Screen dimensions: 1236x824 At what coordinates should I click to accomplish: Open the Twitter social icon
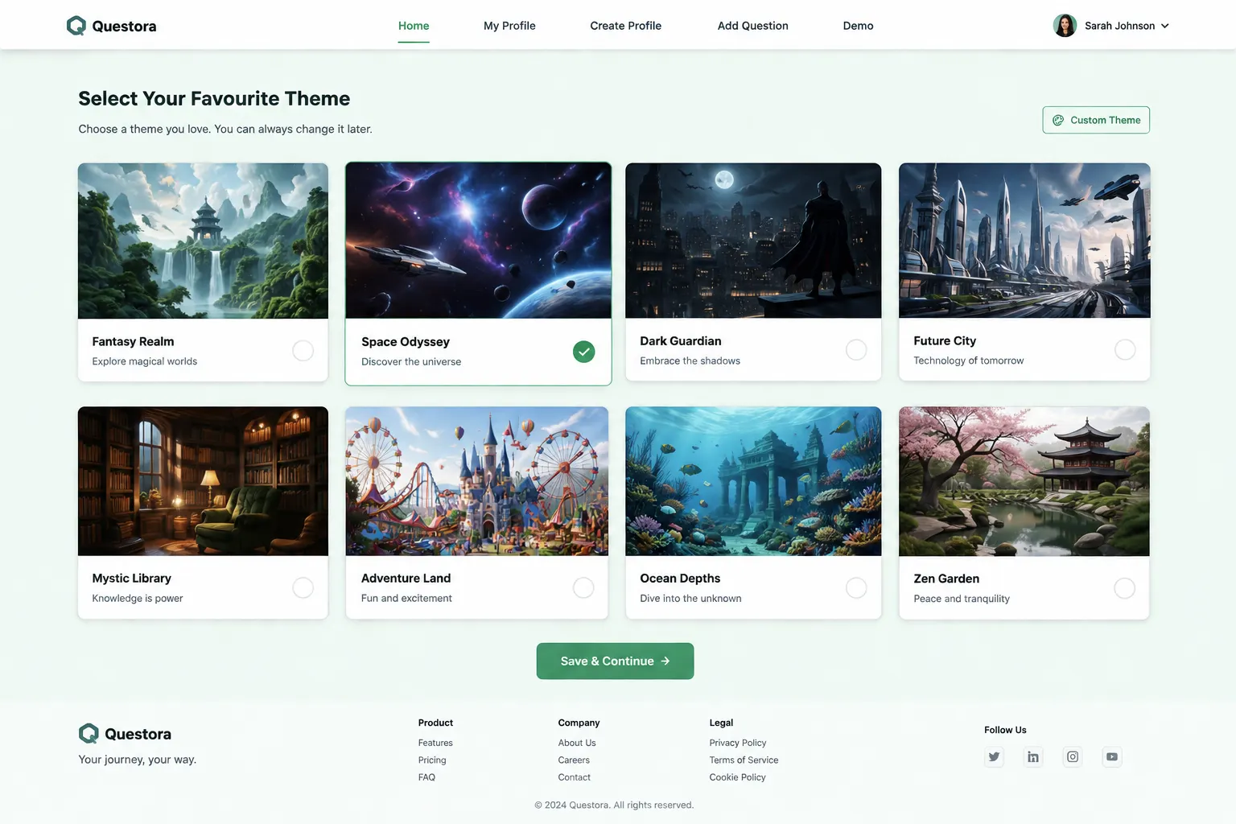pyautogui.click(x=994, y=756)
